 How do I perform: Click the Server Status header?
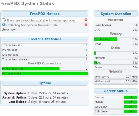pos(116,91)
